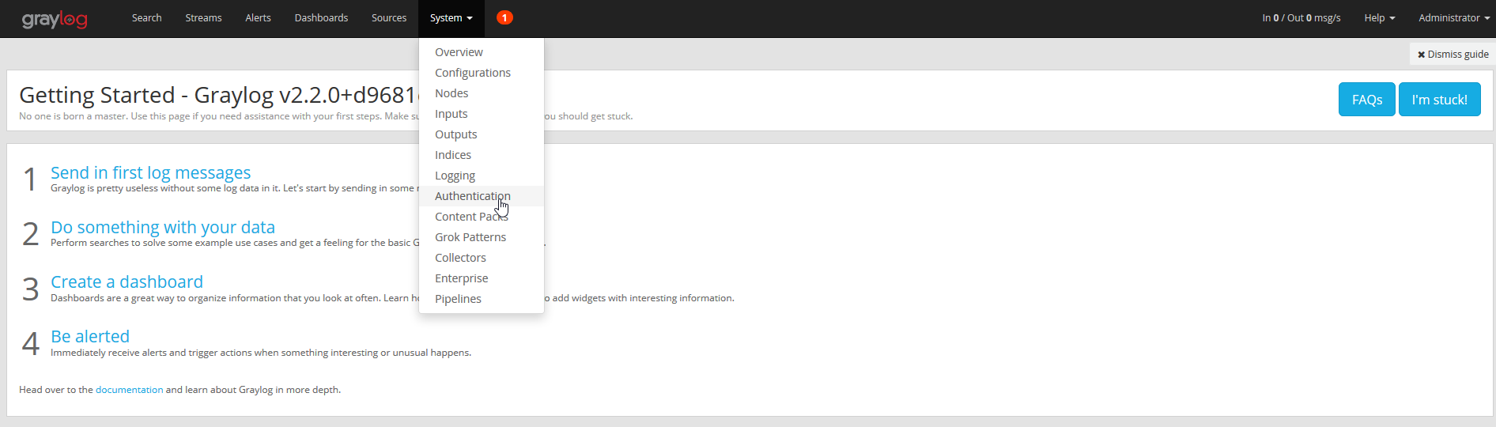The width and height of the screenshot is (1496, 427).
Task: Click the Graylog logo
Action: coord(55,19)
